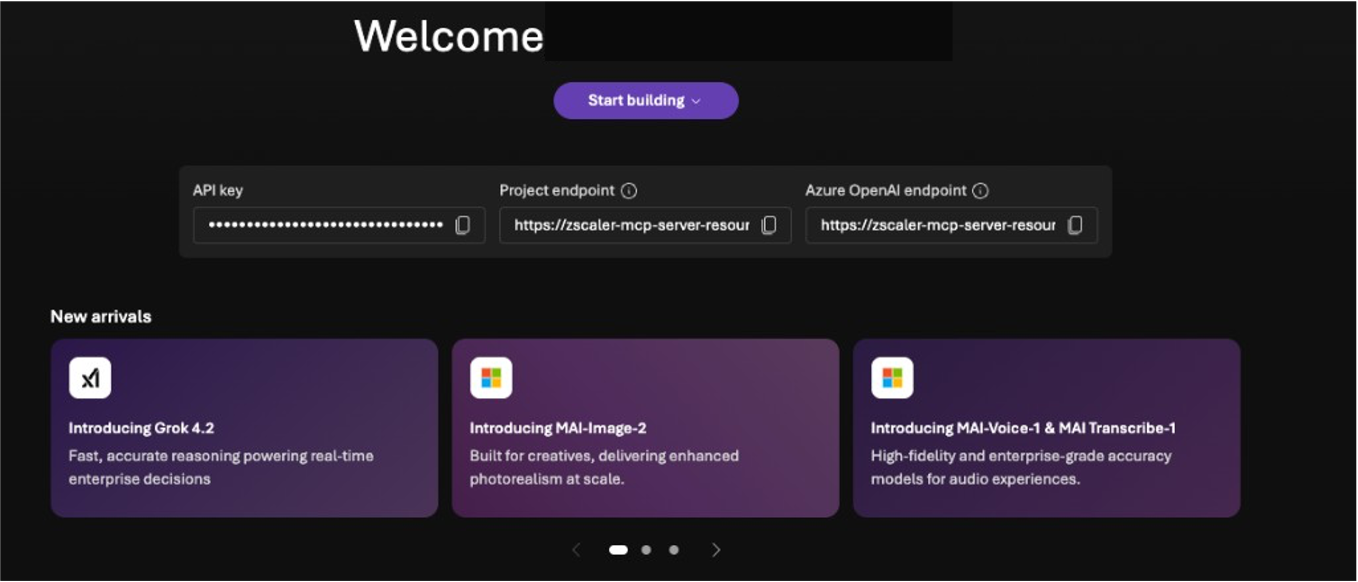Click Microsoft logo on MAI-Image-2 card

point(491,378)
